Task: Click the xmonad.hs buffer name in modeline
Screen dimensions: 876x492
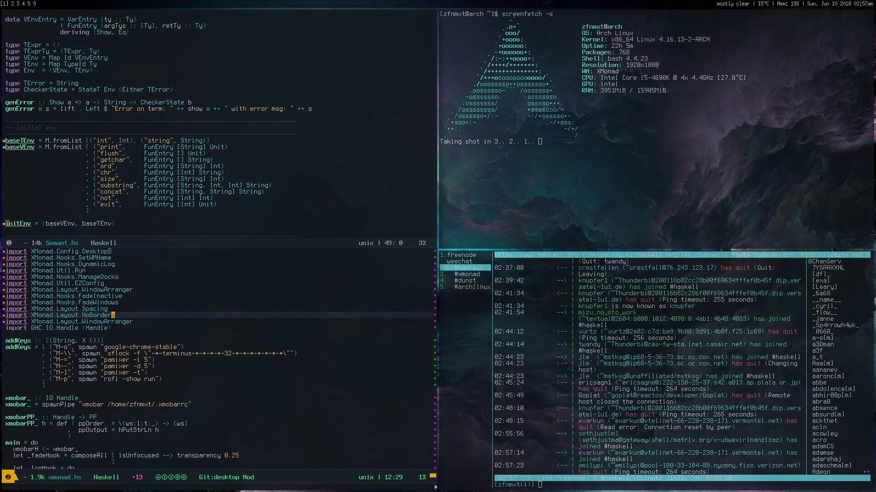Action: coord(65,477)
